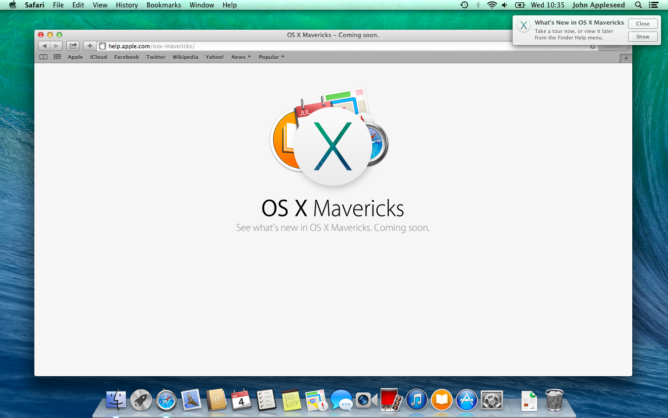This screenshot has width=668, height=418.
Task: Open the File menu
Action: [58, 5]
